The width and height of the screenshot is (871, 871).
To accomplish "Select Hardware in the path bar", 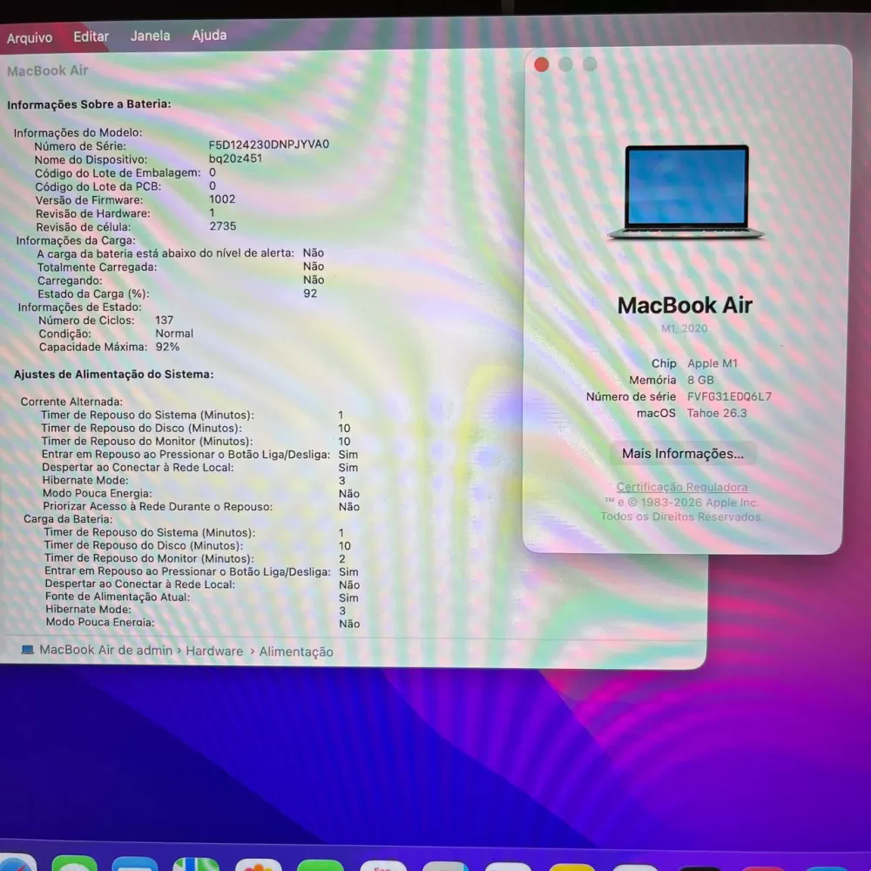I will point(214,651).
